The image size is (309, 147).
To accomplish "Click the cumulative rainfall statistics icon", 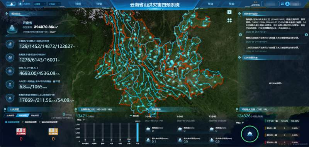I will click(10, 84).
